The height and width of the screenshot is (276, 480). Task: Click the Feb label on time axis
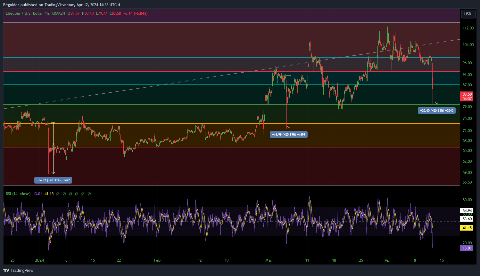click(157, 260)
